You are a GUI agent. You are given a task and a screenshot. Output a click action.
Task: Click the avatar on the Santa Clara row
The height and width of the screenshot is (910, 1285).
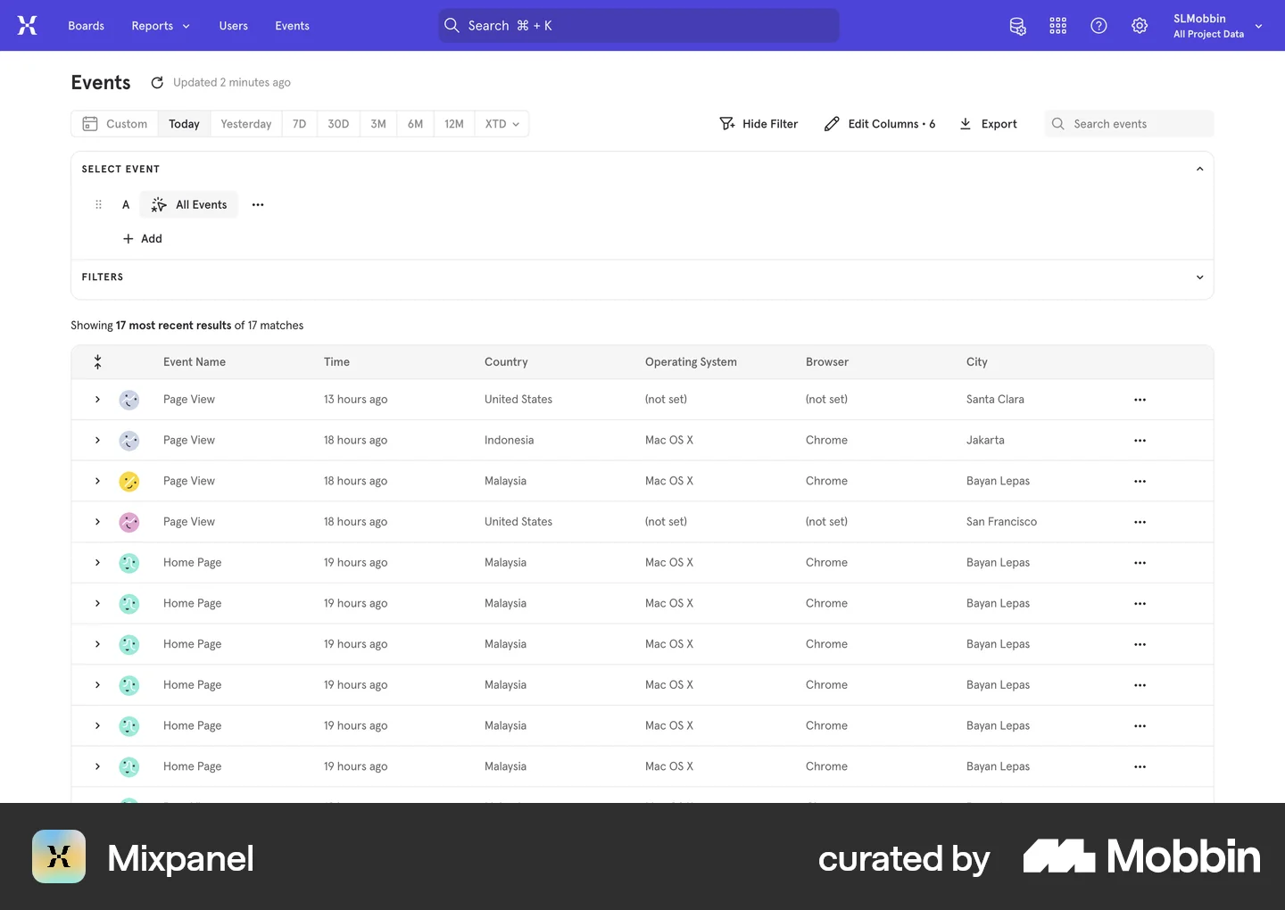(x=129, y=400)
